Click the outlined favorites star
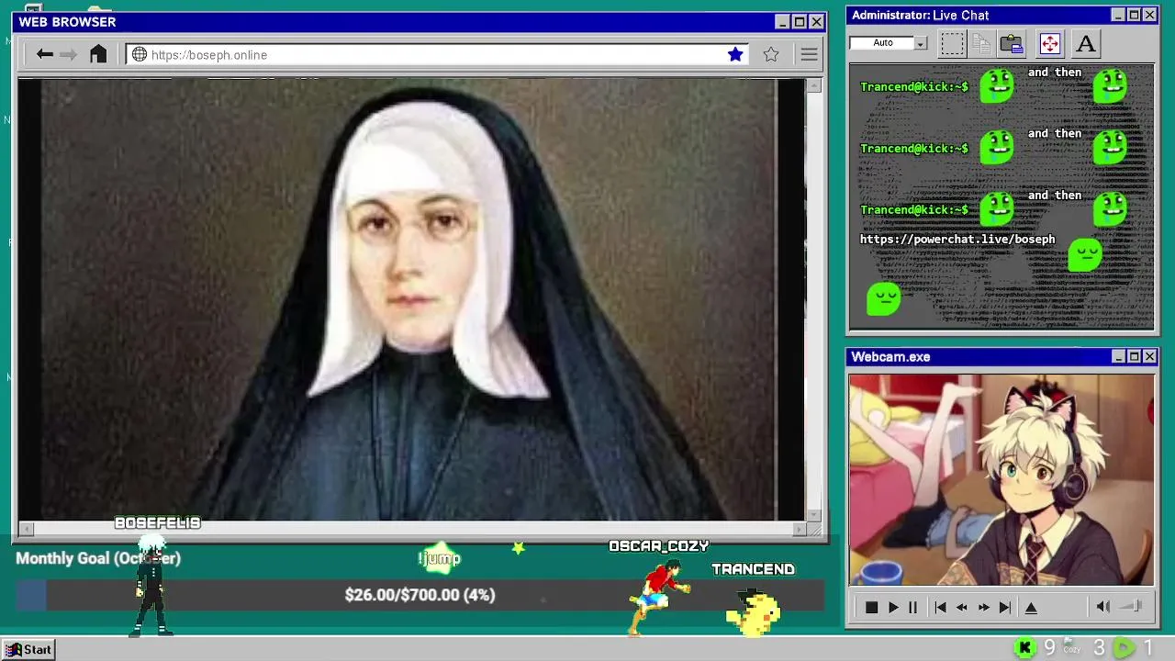 pos(771,54)
